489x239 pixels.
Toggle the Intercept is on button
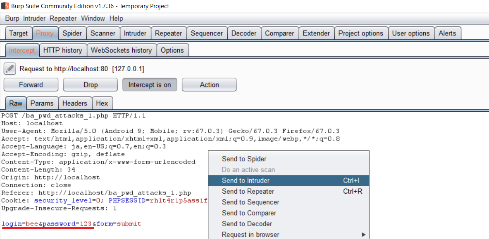click(150, 84)
